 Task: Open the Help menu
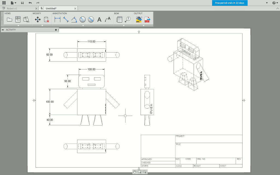click(x=275, y=3)
